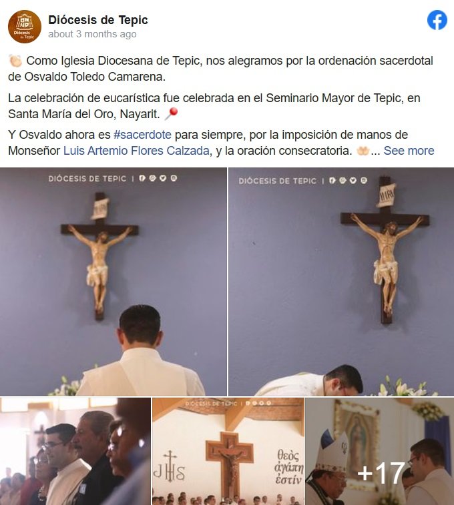Open photo of man facing the crucifix
Screen dimensions: 454x505
(113, 282)
